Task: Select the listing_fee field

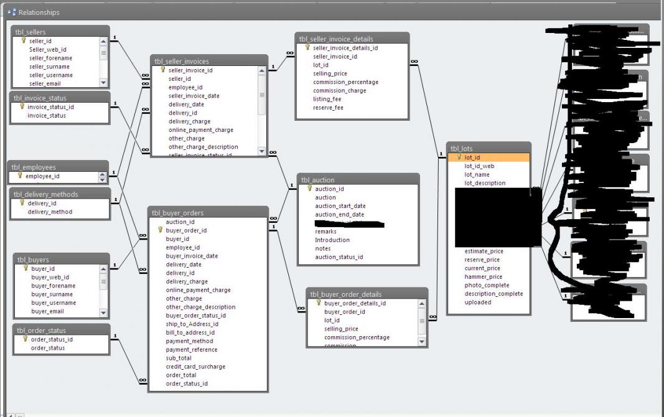Action: [x=327, y=99]
